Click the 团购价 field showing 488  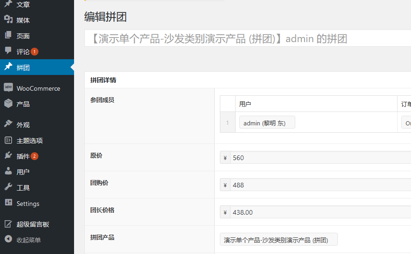click(x=320, y=185)
